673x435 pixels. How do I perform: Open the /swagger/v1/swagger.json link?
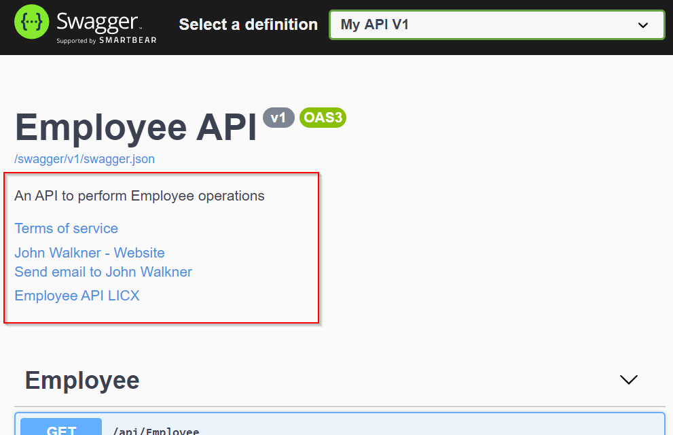coord(84,159)
